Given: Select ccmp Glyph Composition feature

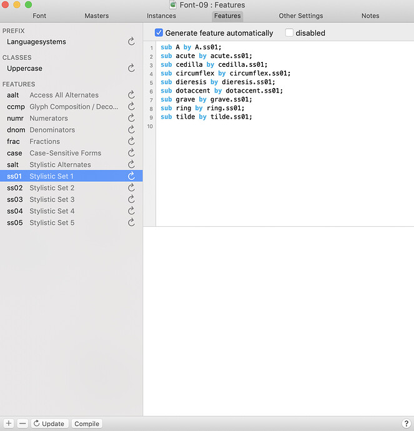Looking at the screenshot, I should 71,106.
